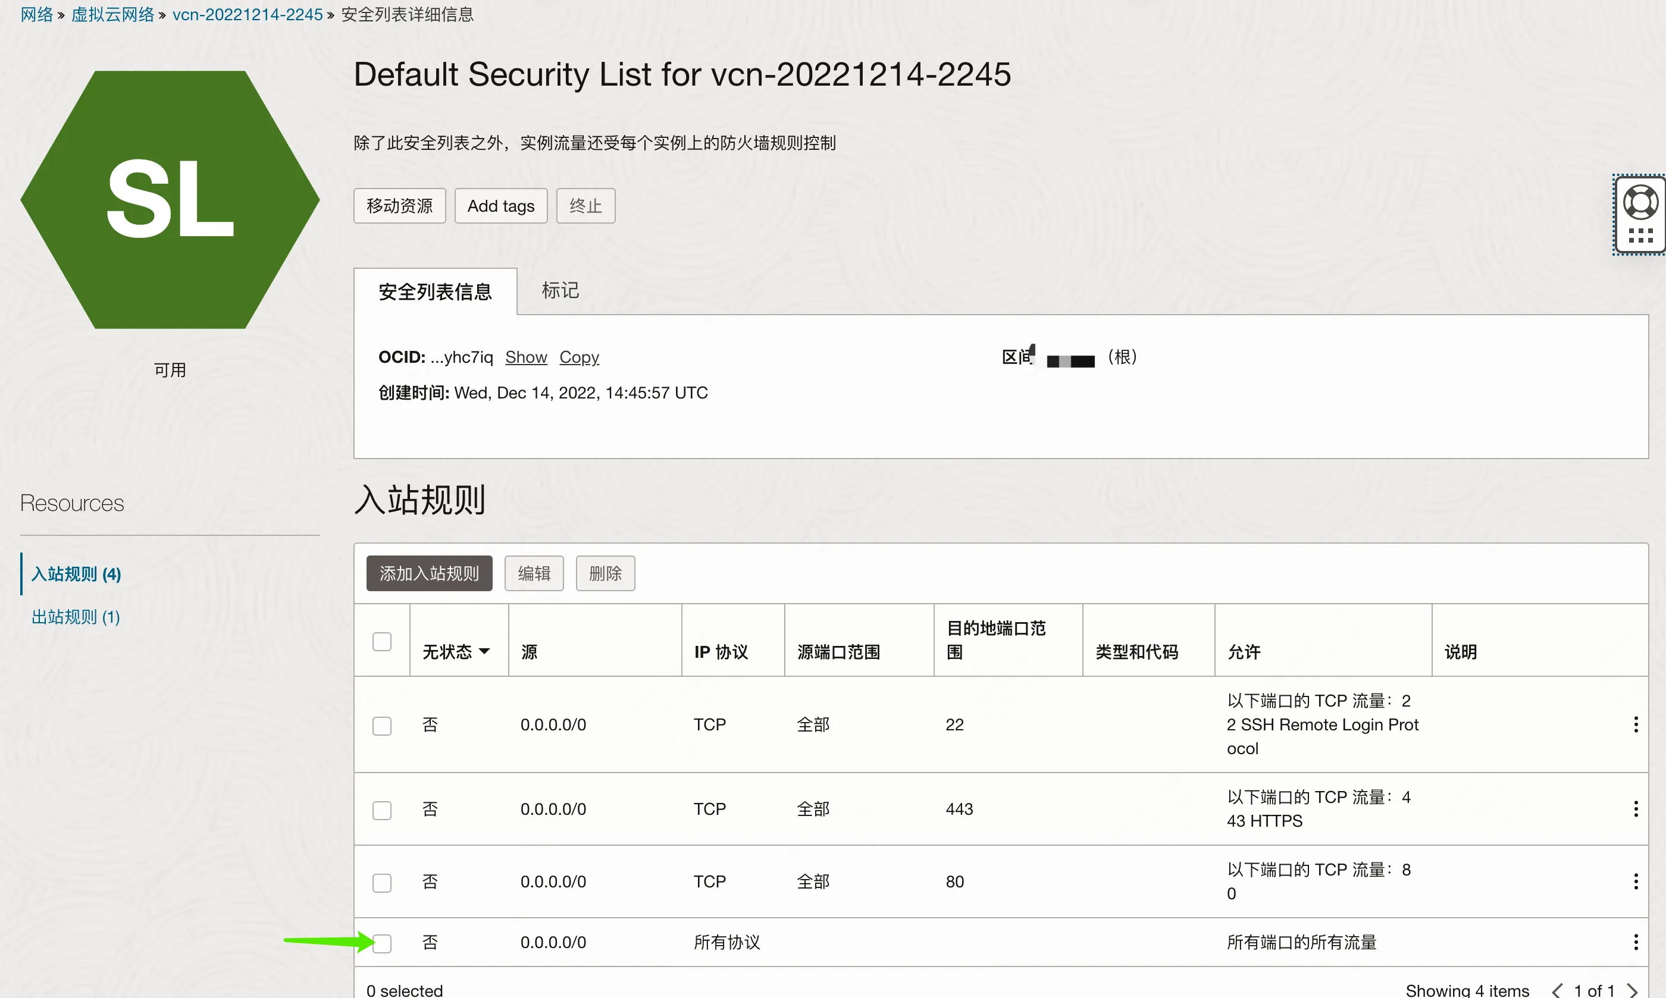Open actions menu for port 80 rule
Screen dimensions: 1666x998
[x=1635, y=881]
